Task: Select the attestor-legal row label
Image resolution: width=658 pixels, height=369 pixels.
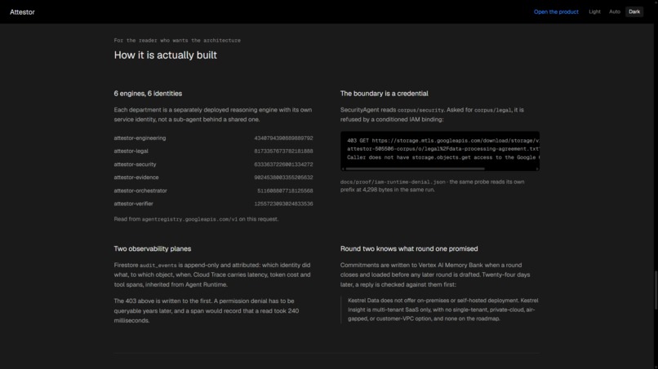Action: click(x=131, y=151)
